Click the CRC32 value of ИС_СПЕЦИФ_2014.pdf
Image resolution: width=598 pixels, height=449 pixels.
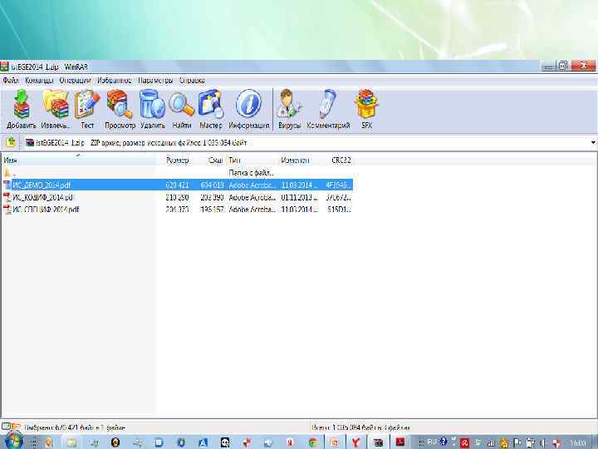point(339,210)
